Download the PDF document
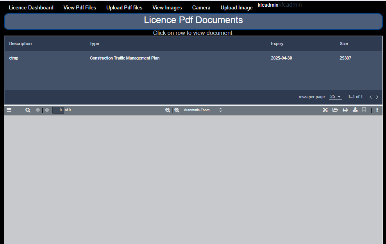 (355, 110)
